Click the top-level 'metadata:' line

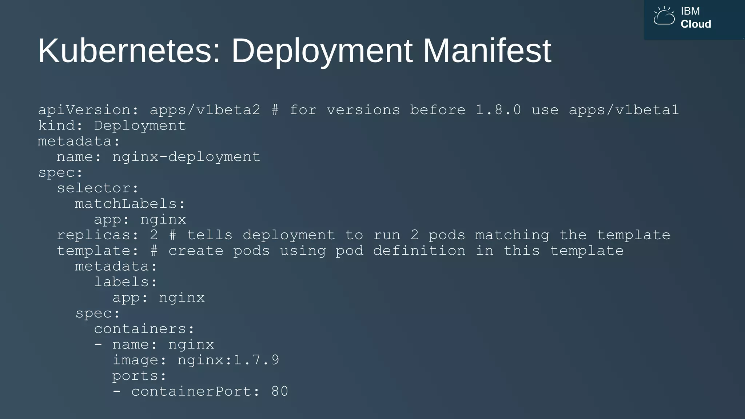(79, 141)
